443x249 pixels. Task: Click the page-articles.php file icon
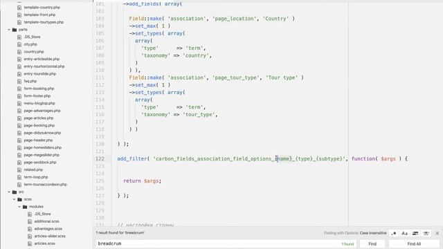point(19,118)
